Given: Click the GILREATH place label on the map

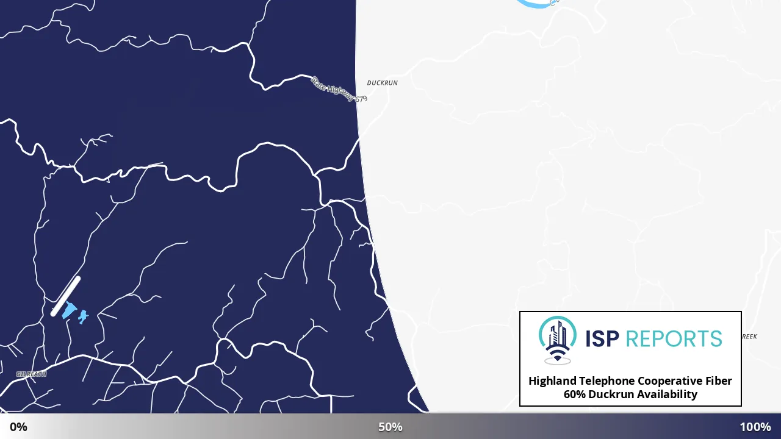Looking at the screenshot, I should (x=31, y=374).
